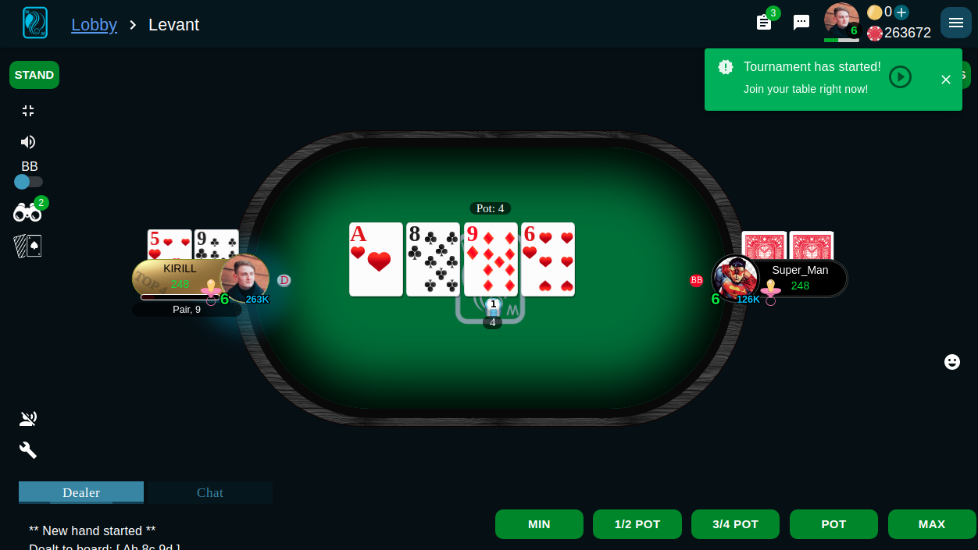Toggle the BB display switch
The image size is (978, 550).
tap(29, 182)
